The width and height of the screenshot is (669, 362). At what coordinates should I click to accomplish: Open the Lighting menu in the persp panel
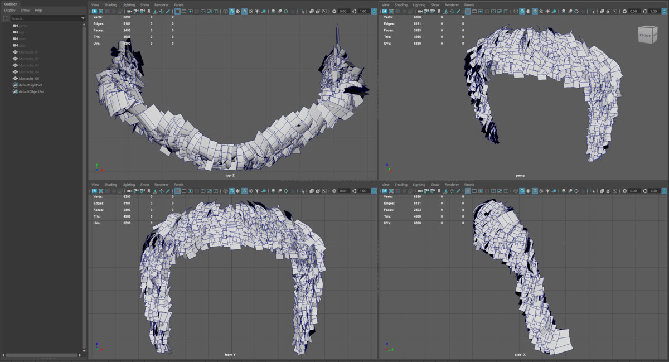(x=419, y=4)
